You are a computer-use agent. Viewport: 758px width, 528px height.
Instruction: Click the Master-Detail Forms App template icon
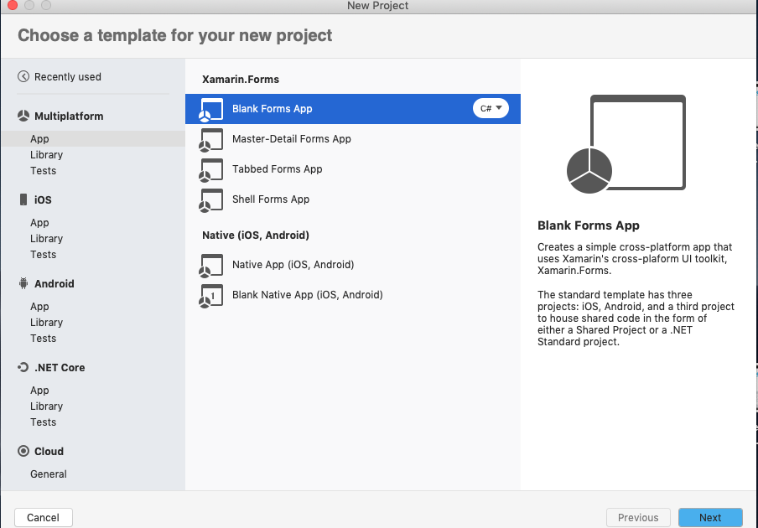pos(210,139)
